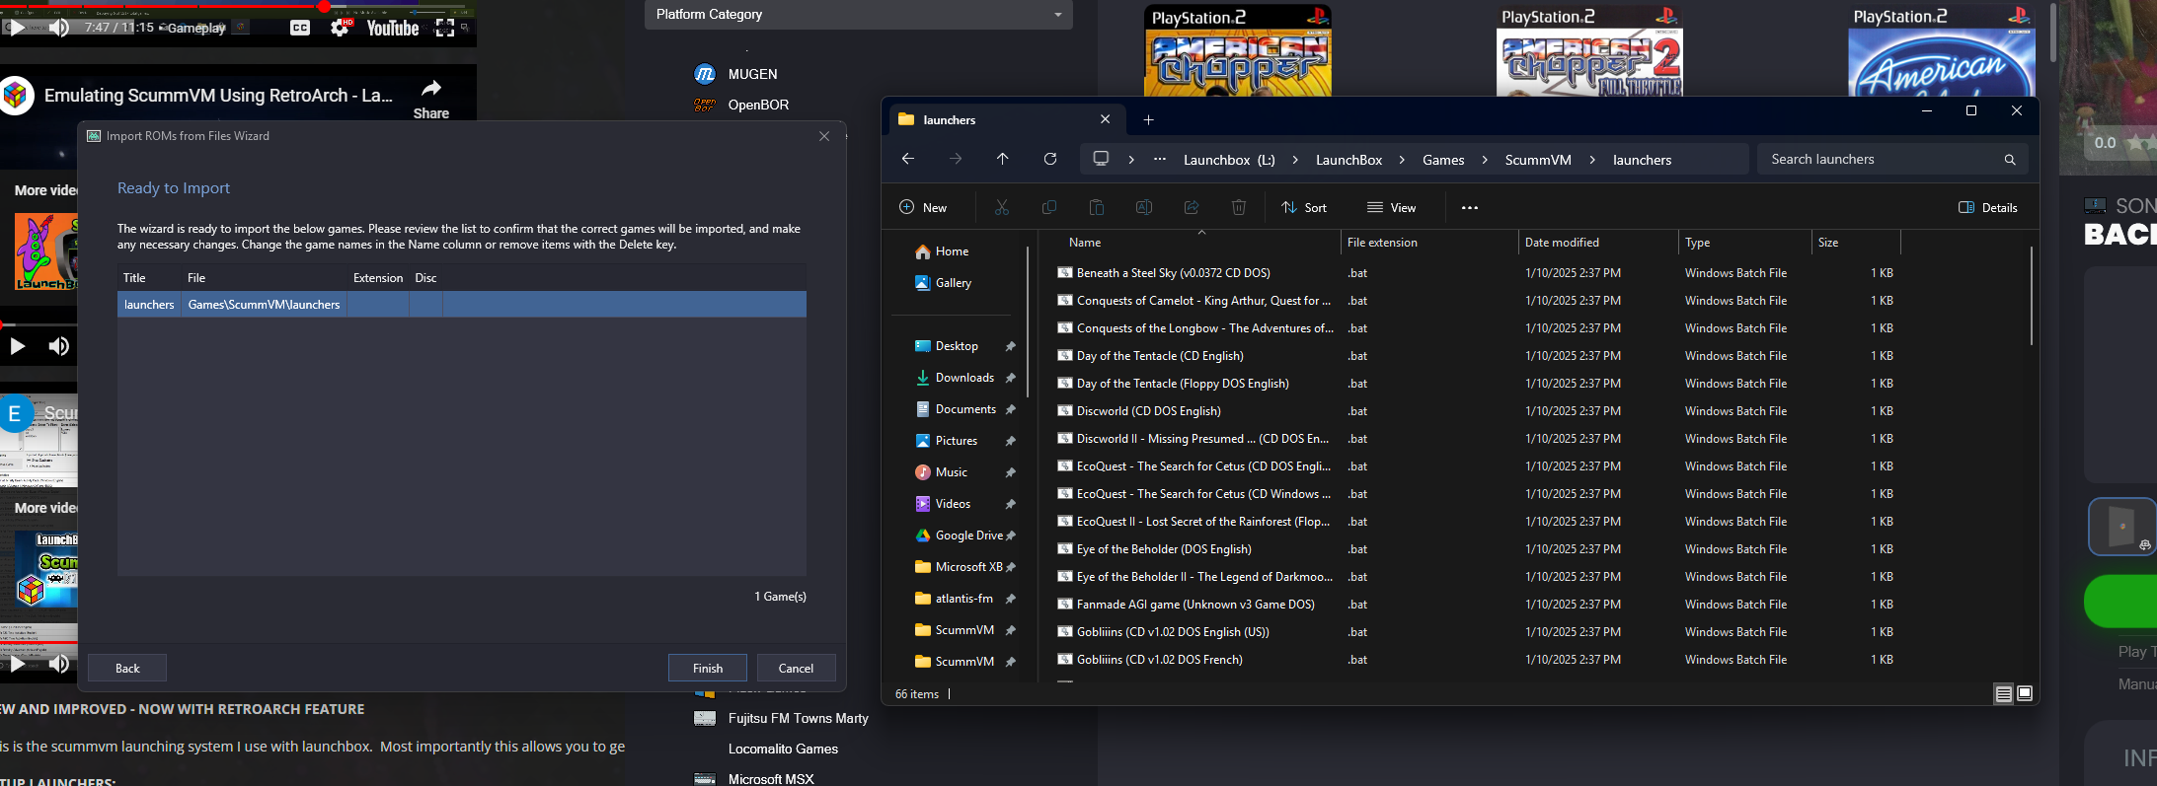
Task: Toggle YouTube closed captions
Action: click(x=300, y=28)
